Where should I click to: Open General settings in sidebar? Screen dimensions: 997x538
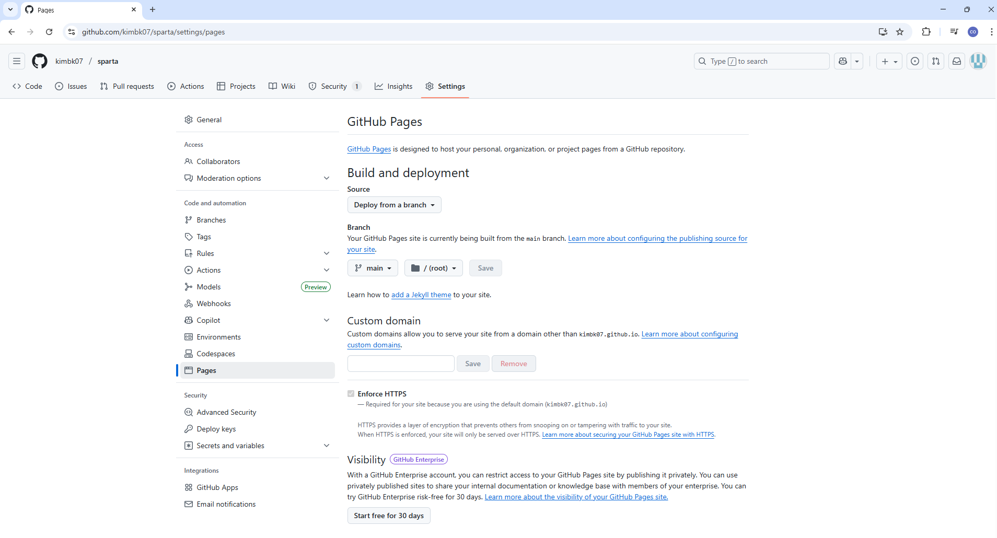(258, 120)
